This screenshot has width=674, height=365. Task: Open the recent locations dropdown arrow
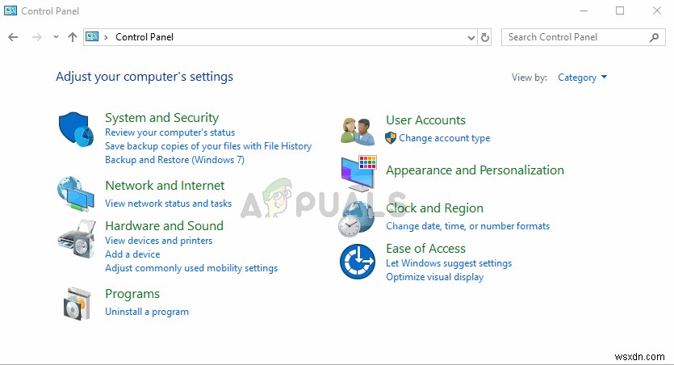click(56, 37)
